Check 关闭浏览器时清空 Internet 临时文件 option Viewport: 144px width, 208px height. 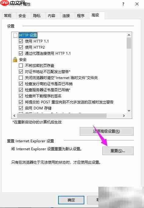coord(21,78)
